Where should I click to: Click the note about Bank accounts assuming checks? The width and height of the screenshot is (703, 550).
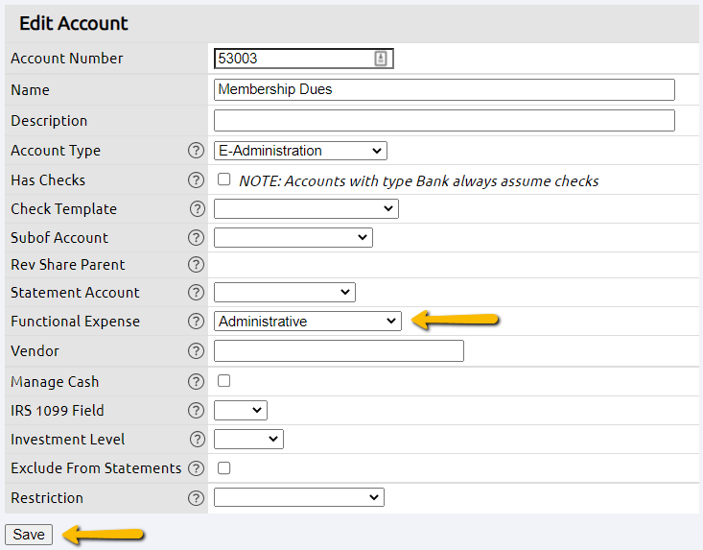[x=419, y=180]
